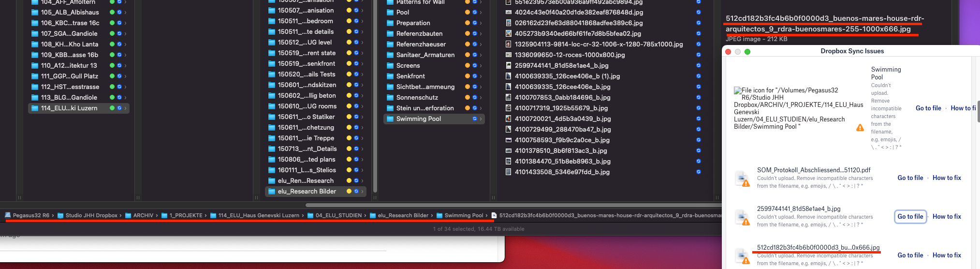Click green status dot on 109_KBB...asse 16b row

112,55
